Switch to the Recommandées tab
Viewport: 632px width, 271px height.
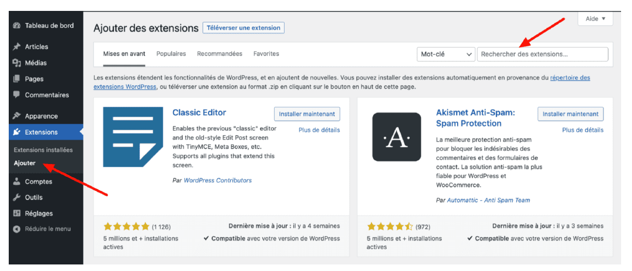click(220, 54)
